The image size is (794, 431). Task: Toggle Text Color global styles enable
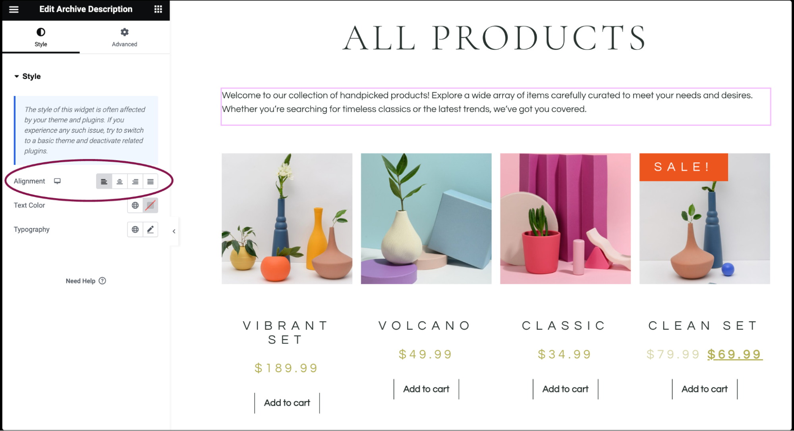[135, 205]
